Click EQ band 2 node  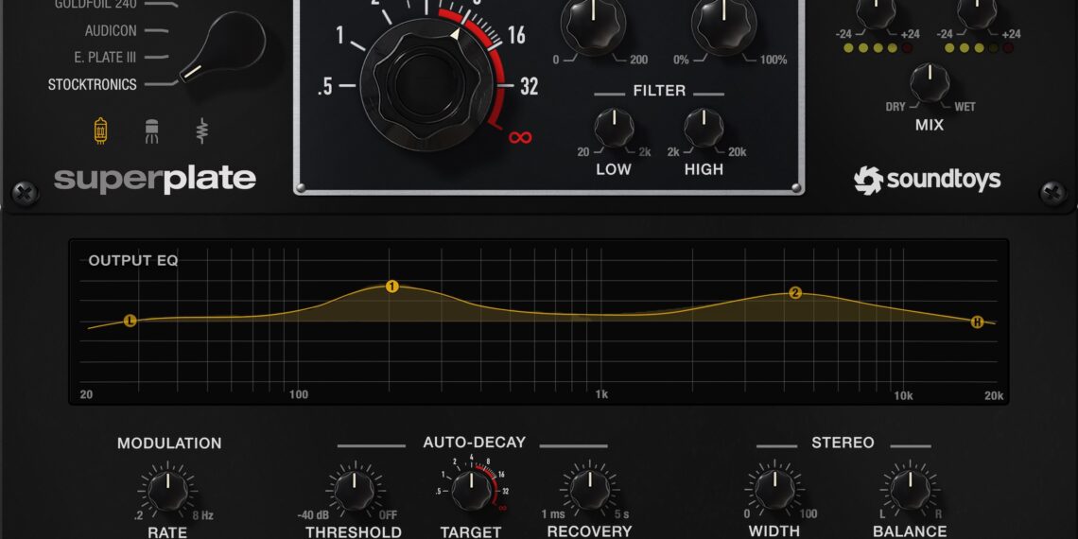(795, 293)
